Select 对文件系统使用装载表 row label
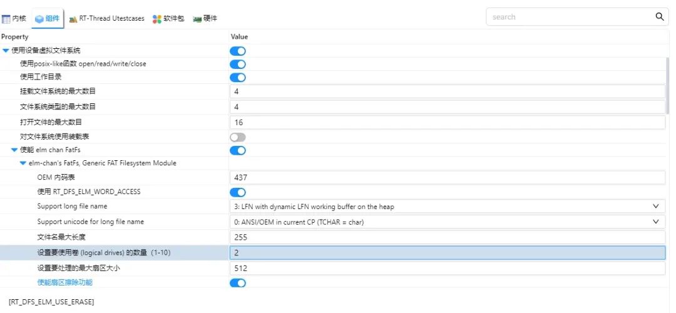 (x=54, y=136)
